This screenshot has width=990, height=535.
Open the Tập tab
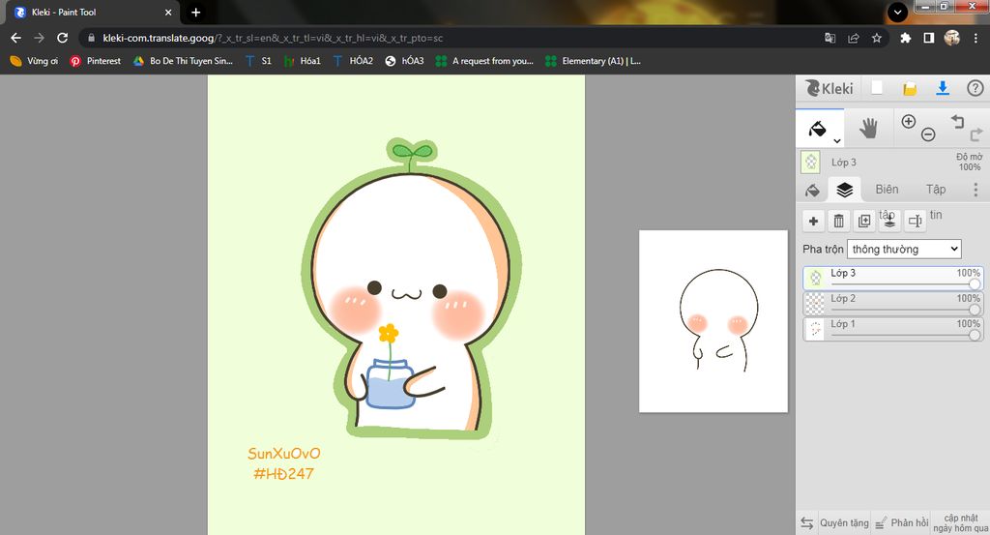click(936, 190)
